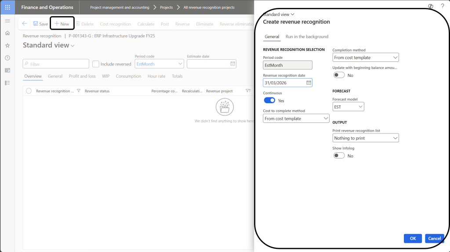450x252 pixels.
Task: Open Workspaces icon in sidebar
Action: pos(7,70)
